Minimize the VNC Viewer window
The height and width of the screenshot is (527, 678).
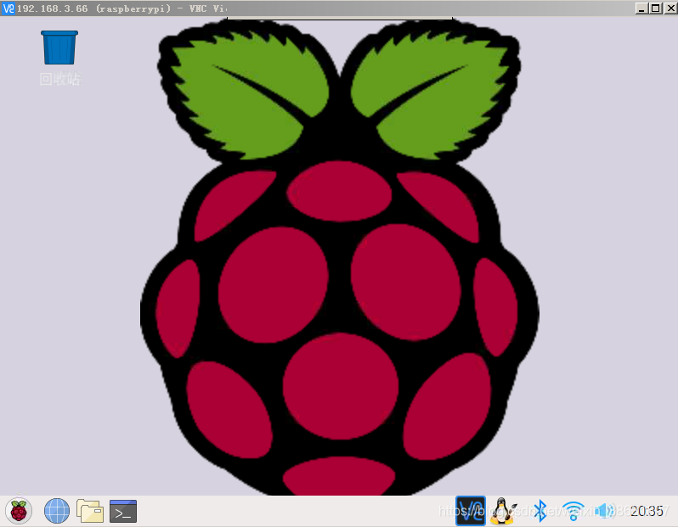[x=641, y=8]
